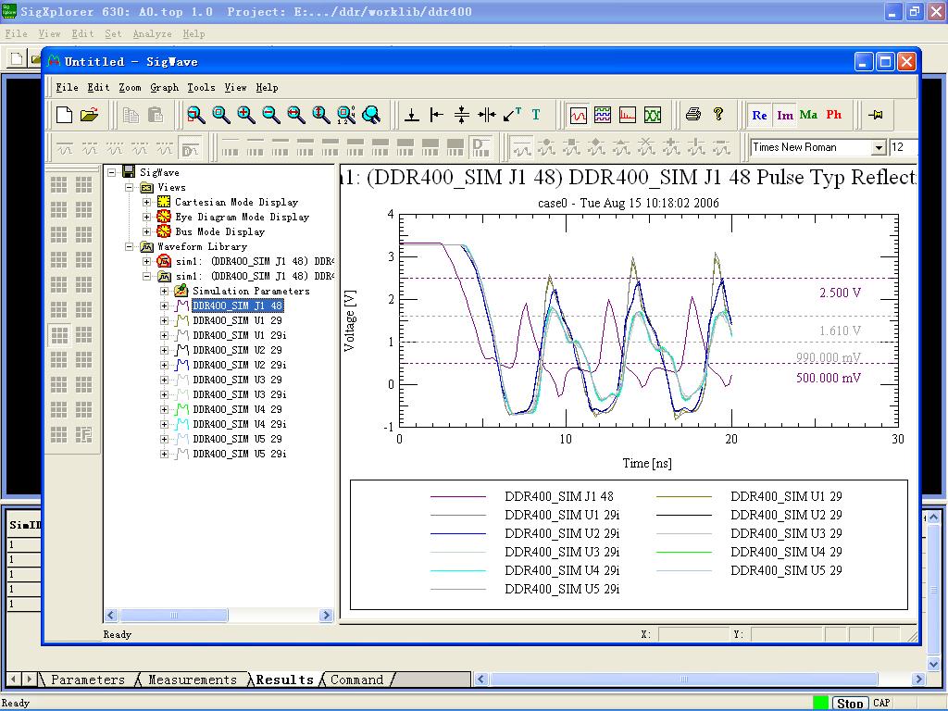Screen dimensions: 948x711
Task: Click the New document icon
Action: 64,115
